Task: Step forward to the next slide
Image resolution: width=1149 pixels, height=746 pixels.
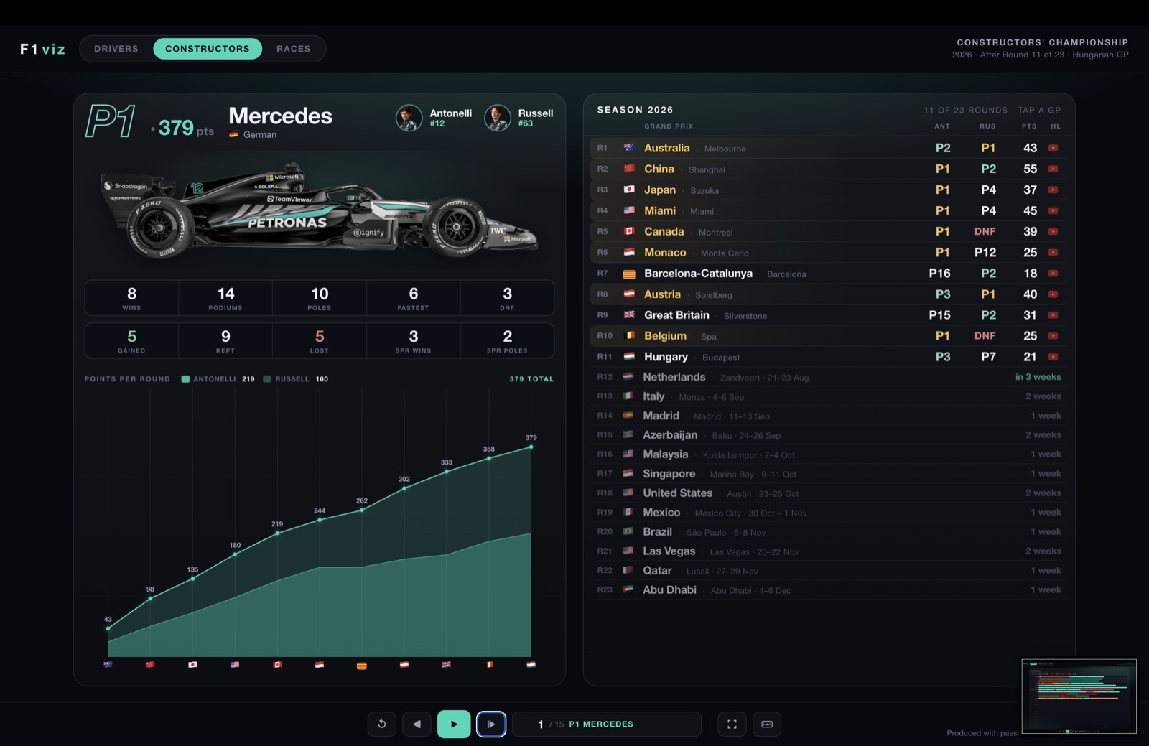Action: [x=491, y=724]
